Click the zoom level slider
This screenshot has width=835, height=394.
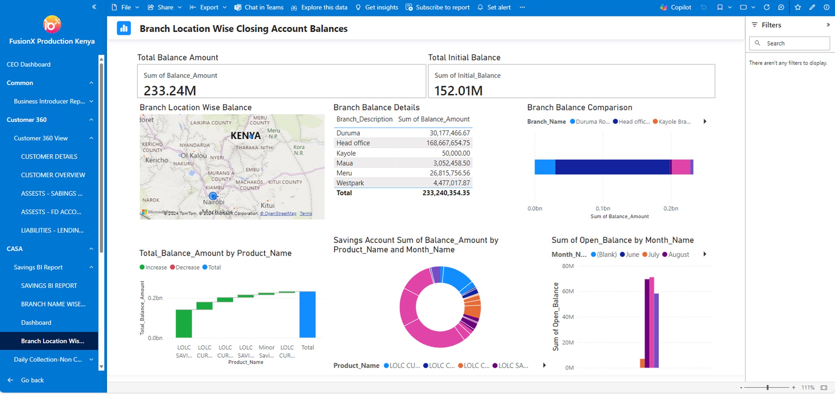767,388
